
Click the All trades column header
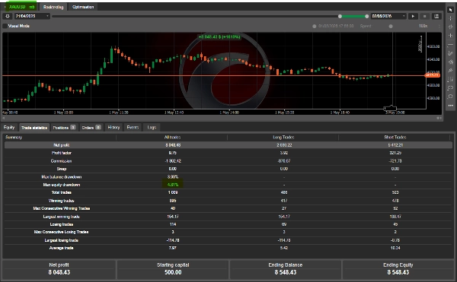[172, 138]
